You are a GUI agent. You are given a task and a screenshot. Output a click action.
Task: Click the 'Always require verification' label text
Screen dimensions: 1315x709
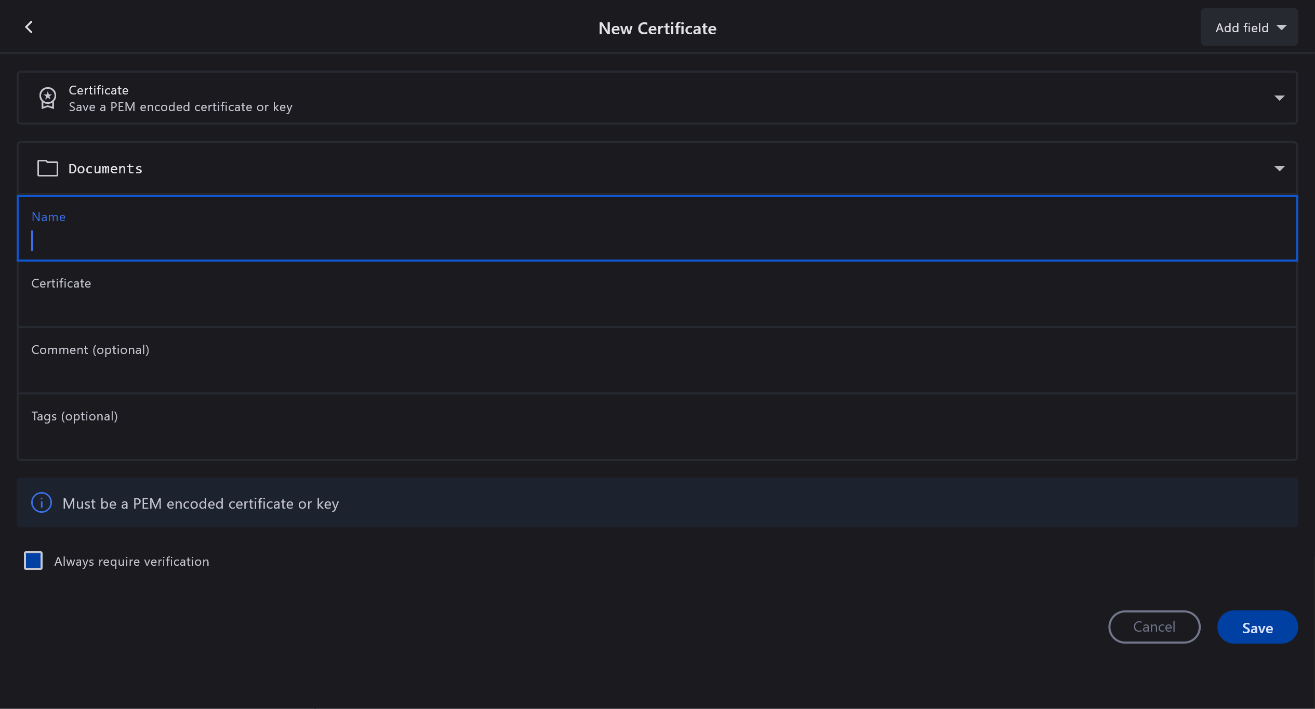tap(131, 562)
